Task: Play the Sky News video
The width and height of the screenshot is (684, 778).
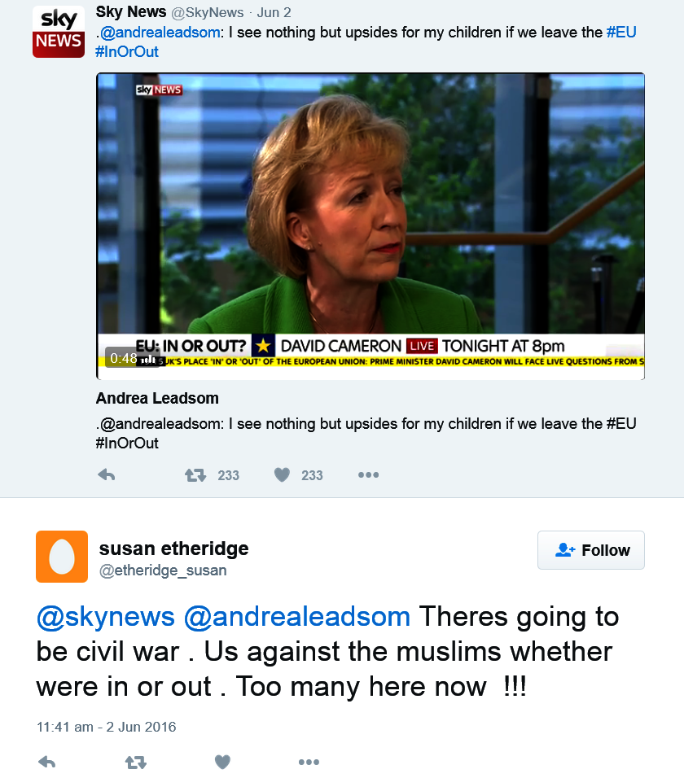Action: pos(370,226)
